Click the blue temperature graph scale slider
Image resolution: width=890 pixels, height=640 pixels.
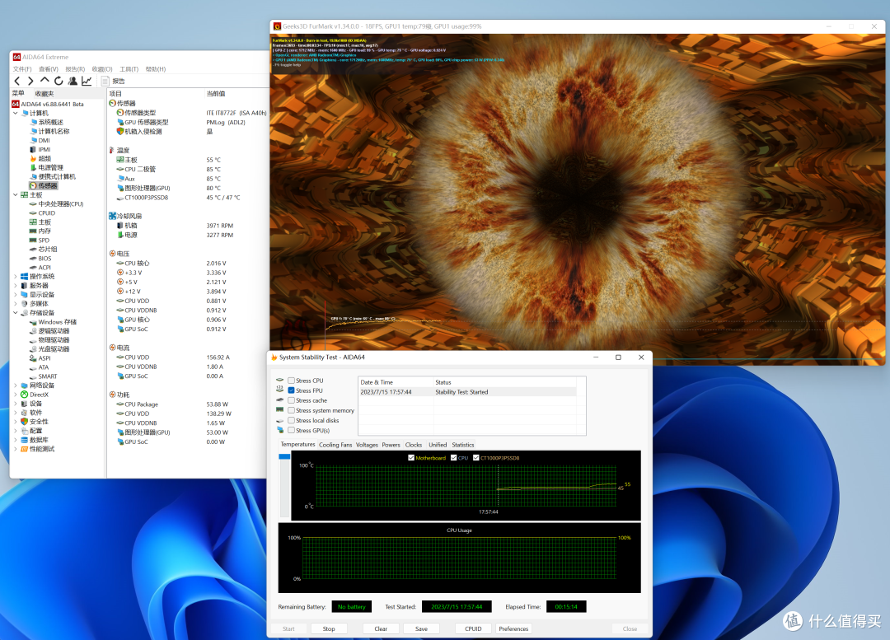[284, 457]
